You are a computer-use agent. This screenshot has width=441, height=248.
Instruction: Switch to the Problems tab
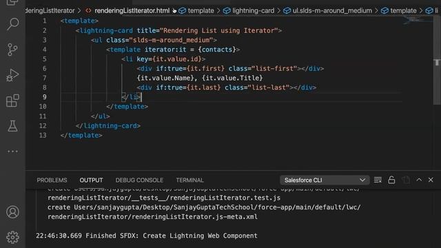coord(52,180)
